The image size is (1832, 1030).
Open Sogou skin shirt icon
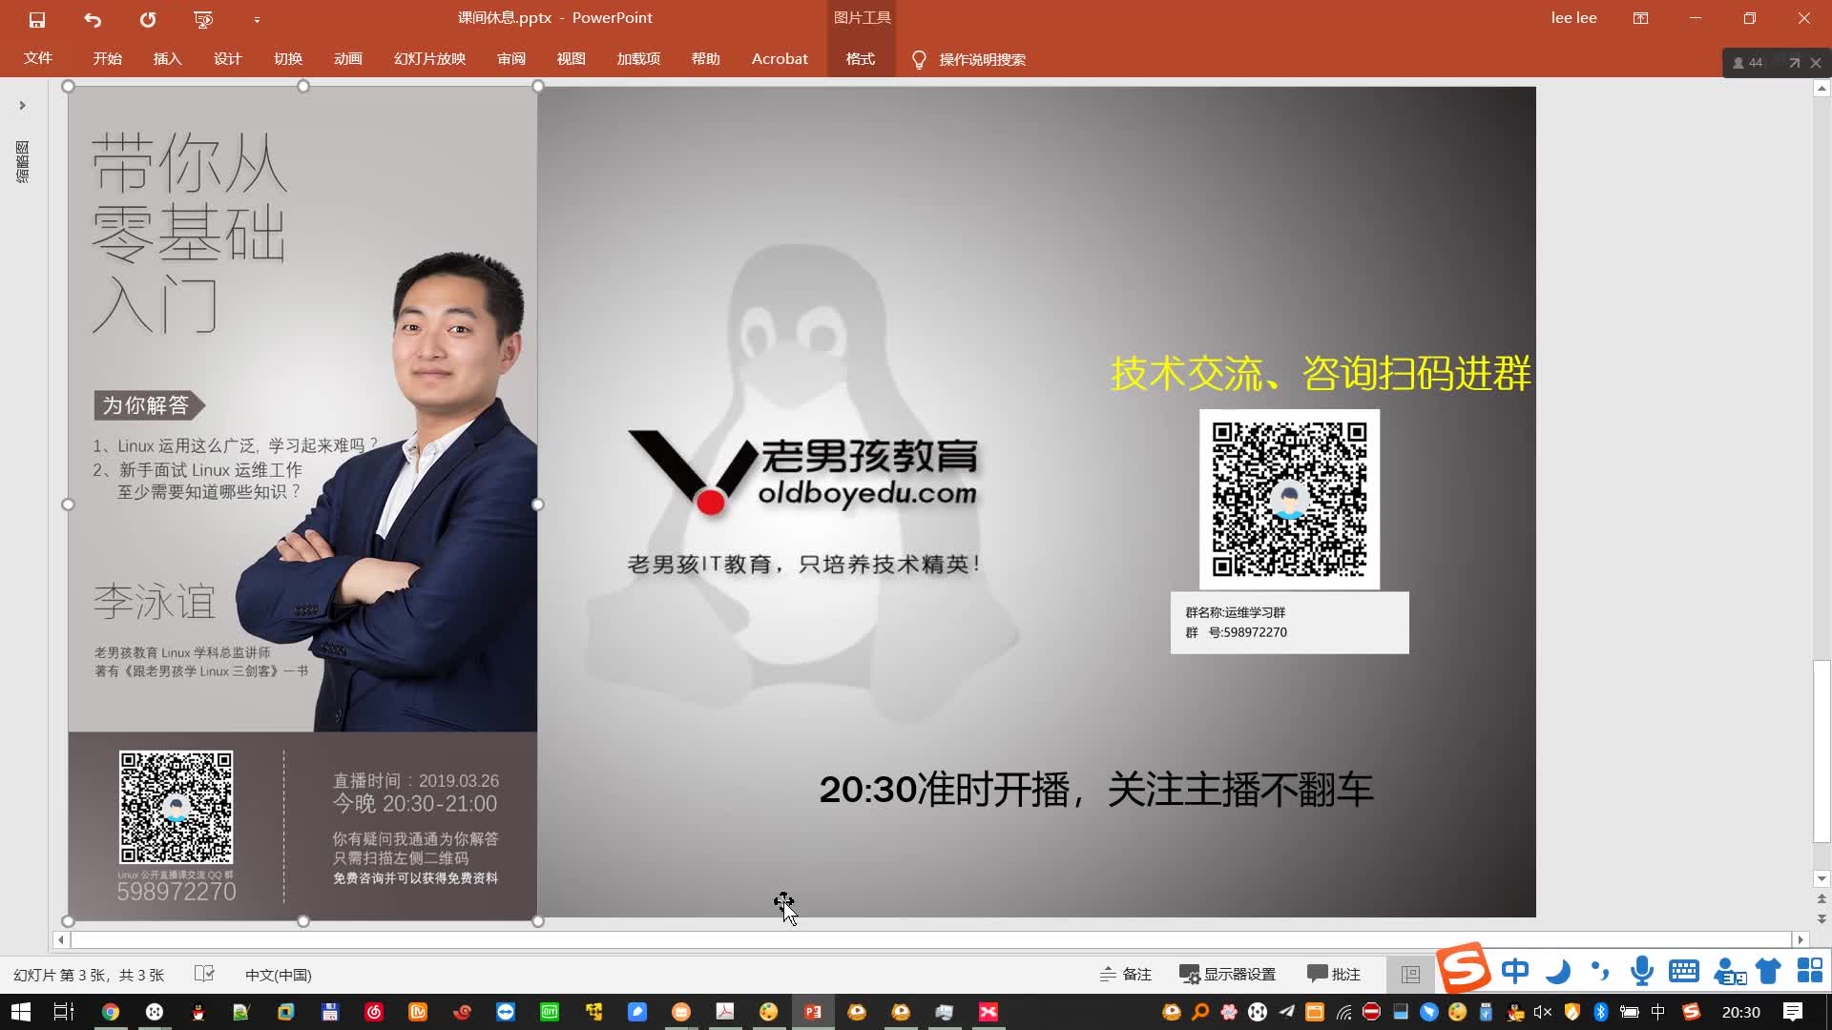click(x=1768, y=971)
